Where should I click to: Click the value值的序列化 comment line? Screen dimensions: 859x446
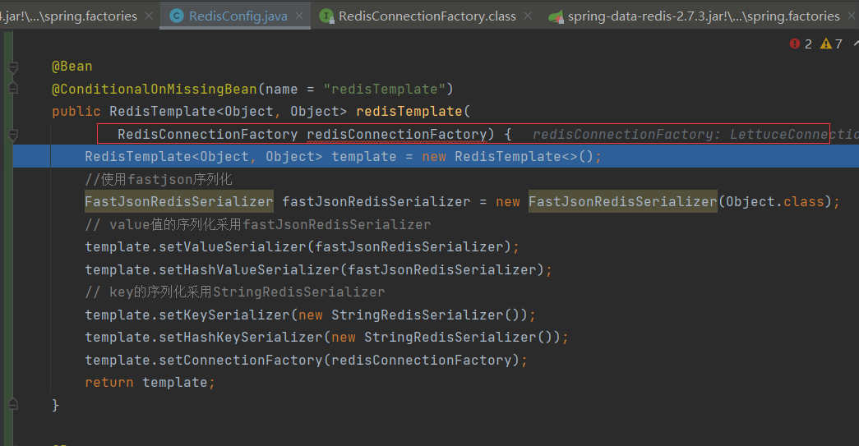pyautogui.click(x=257, y=224)
